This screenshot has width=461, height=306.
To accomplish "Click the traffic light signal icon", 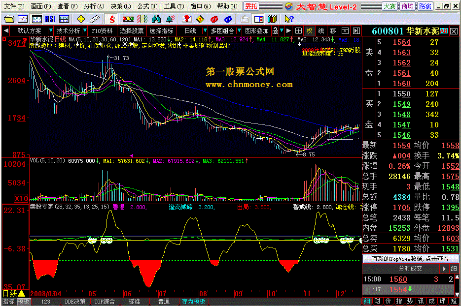I will [x=128, y=19].
